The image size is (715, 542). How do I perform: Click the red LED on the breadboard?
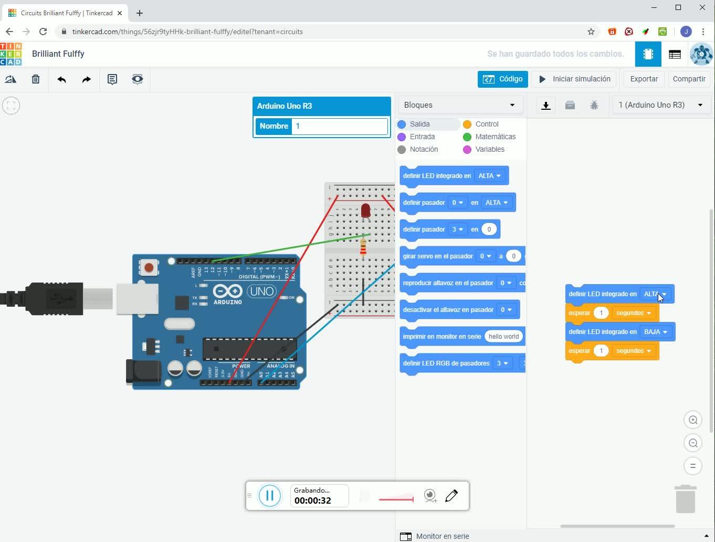point(365,211)
